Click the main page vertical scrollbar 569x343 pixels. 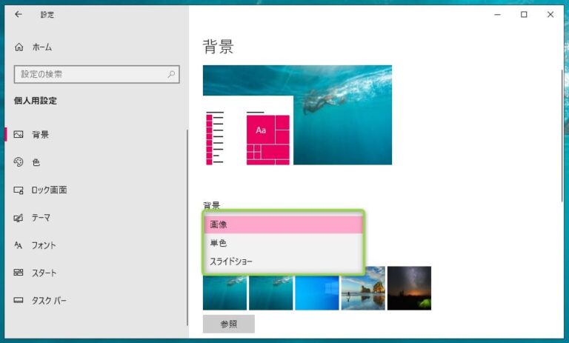(562, 136)
